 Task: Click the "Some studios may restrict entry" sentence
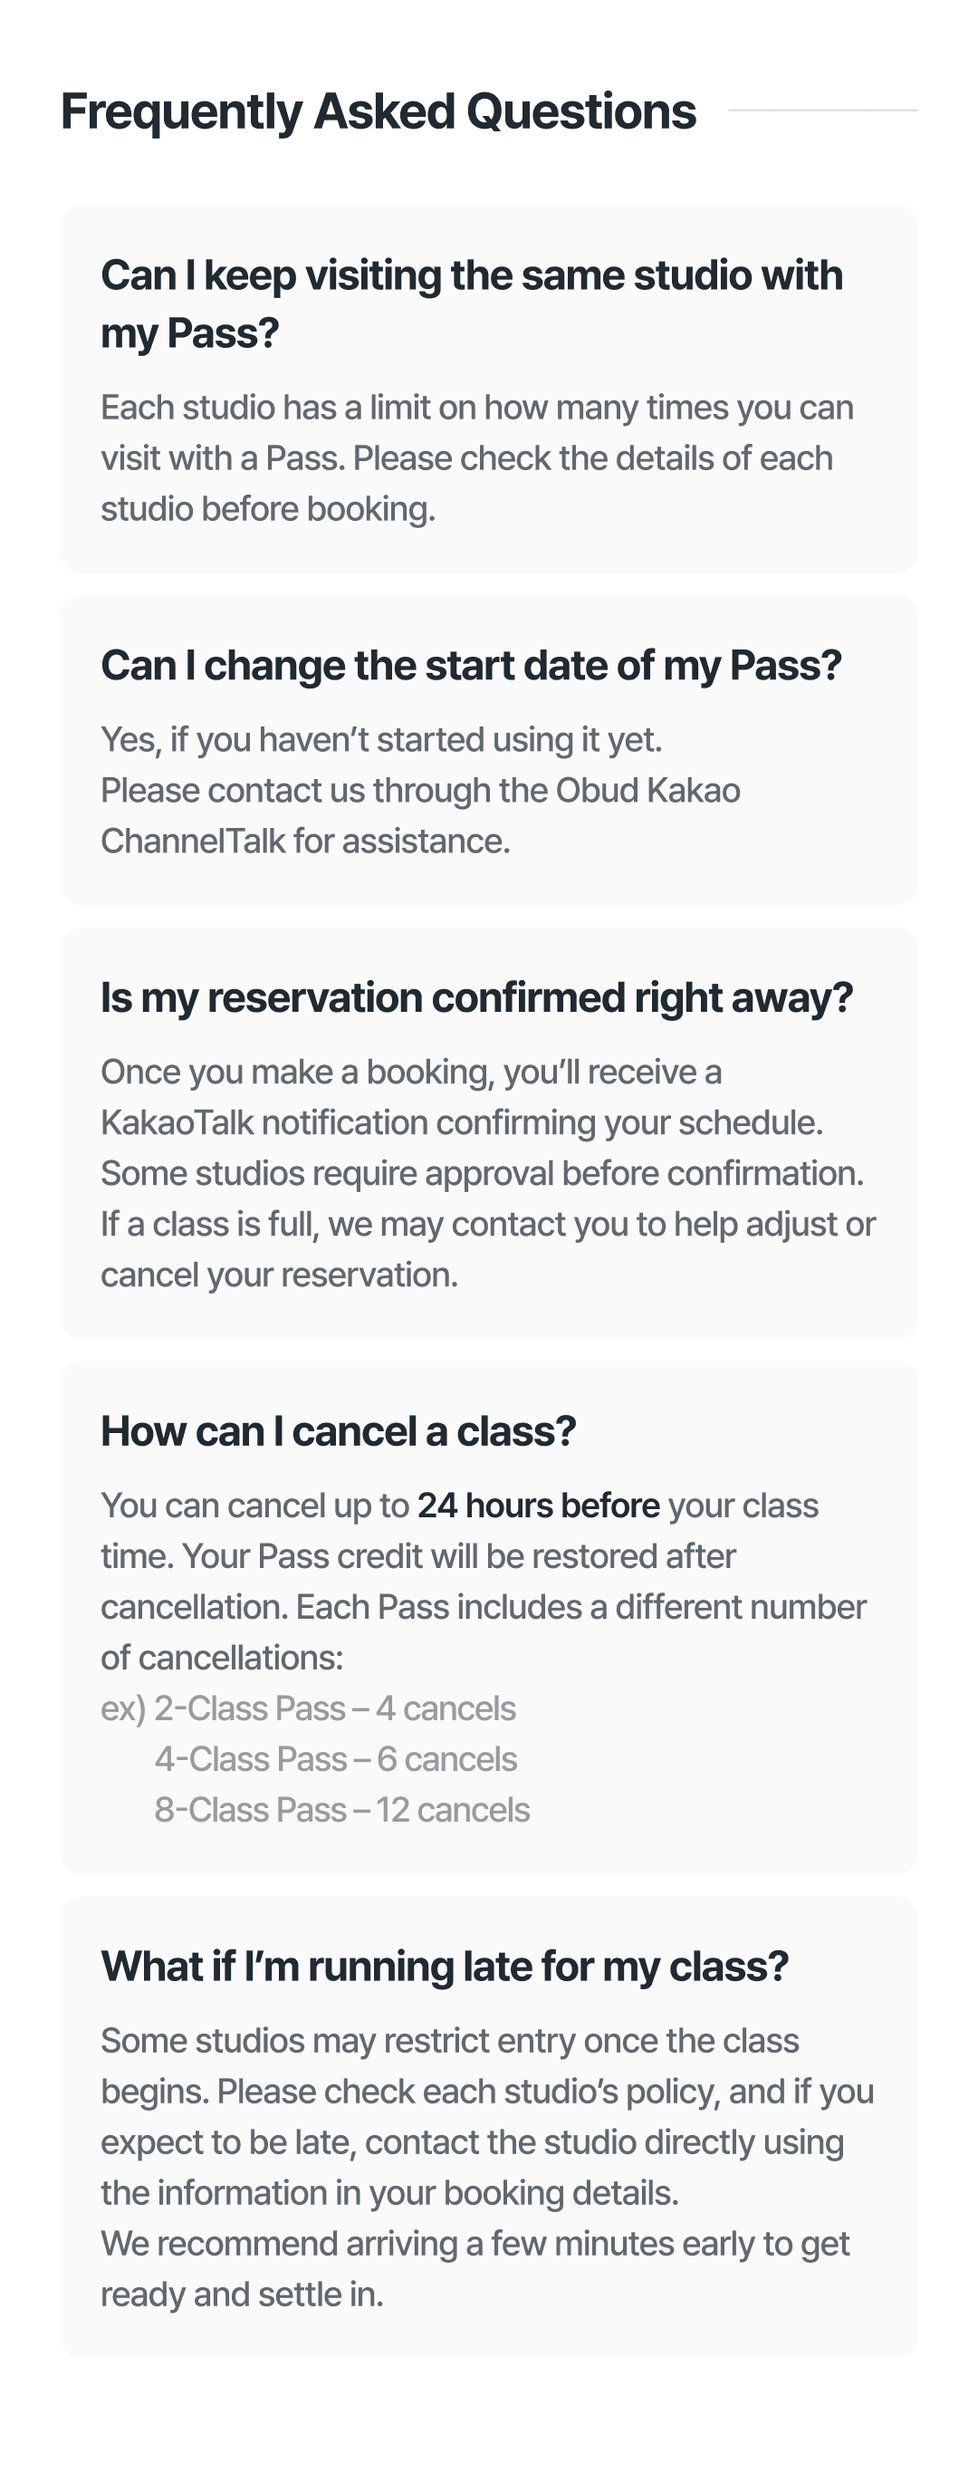(x=450, y=2040)
